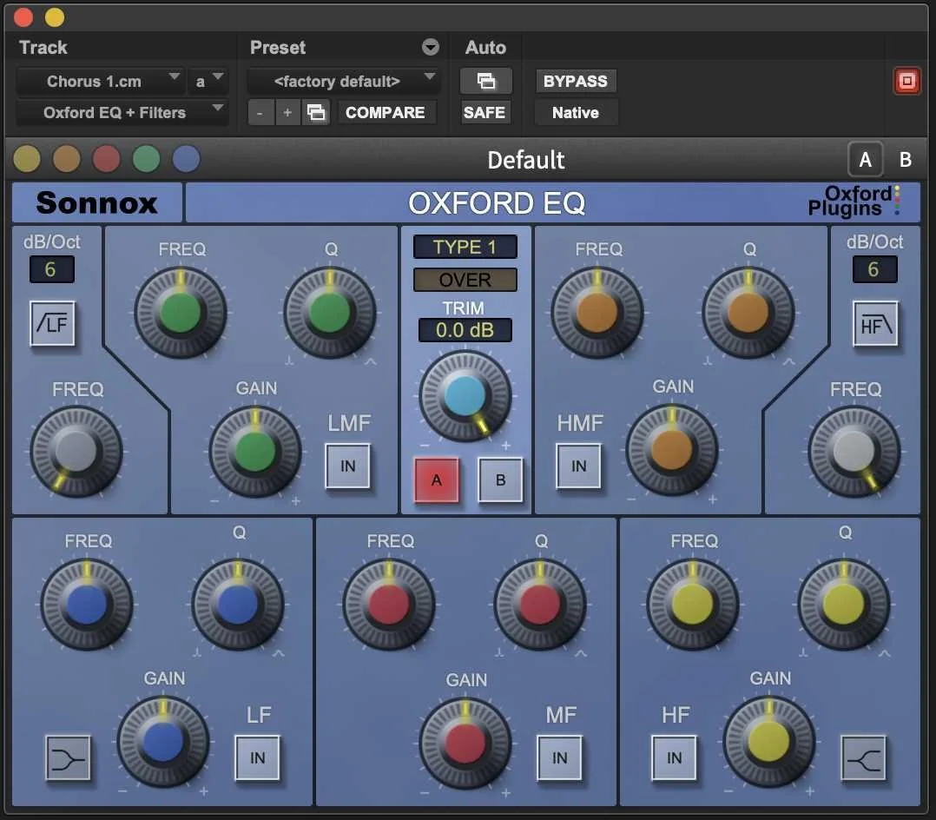Image resolution: width=936 pixels, height=820 pixels.
Task: Click the green circle in header
Action: 146,160
